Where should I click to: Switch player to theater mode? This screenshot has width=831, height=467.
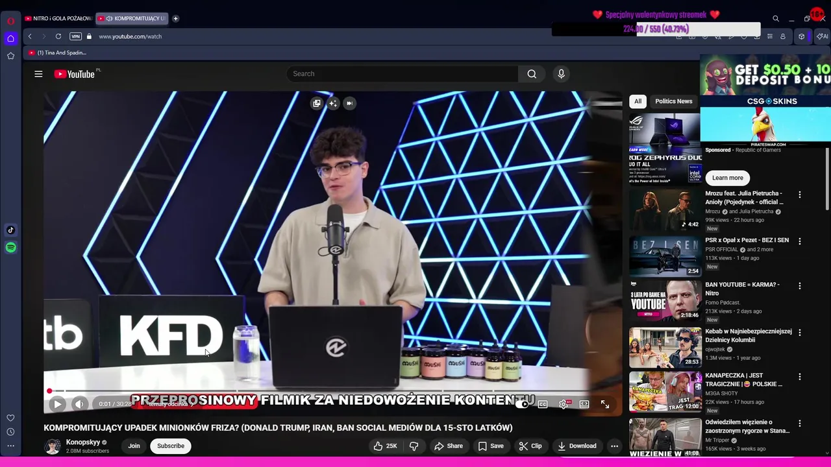pyautogui.click(x=584, y=404)
